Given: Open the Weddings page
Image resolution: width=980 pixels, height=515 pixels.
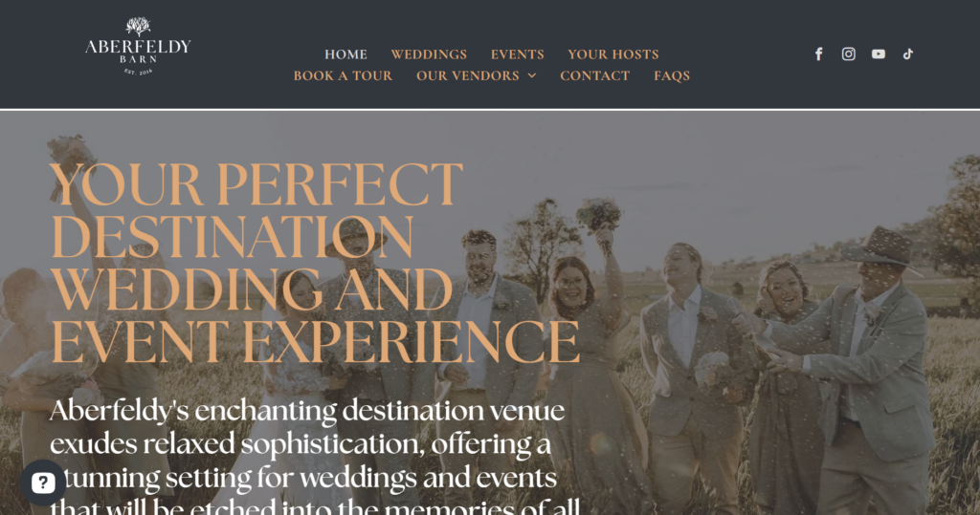Looking at the screenshot, I should pyautogui.click(x=429, y=54).
